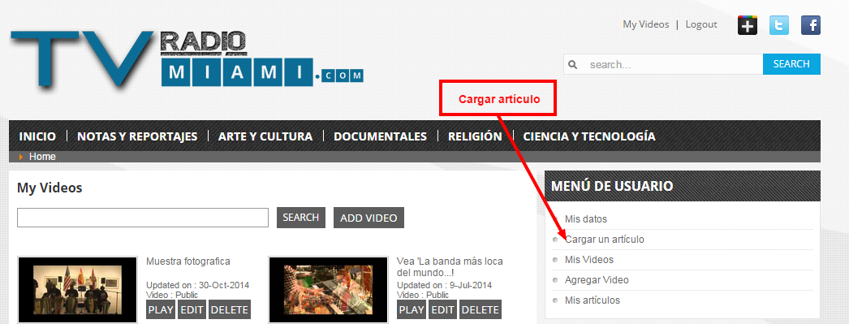Open Agregar Video in user menu

point(597,280)
